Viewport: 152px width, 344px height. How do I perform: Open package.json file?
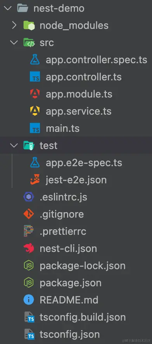click(71, 283)
